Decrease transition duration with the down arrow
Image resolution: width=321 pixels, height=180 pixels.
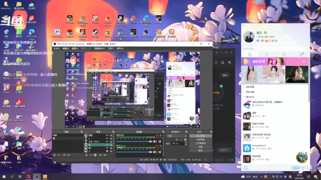(186, 144)
